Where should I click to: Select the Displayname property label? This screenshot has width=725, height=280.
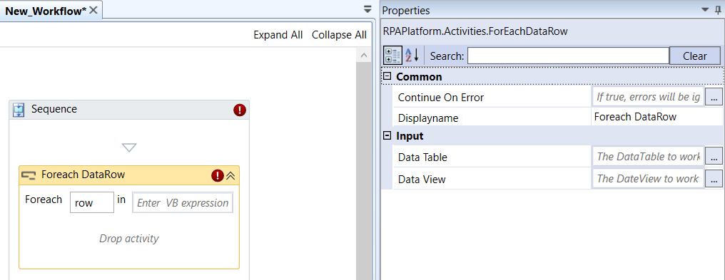428,118
